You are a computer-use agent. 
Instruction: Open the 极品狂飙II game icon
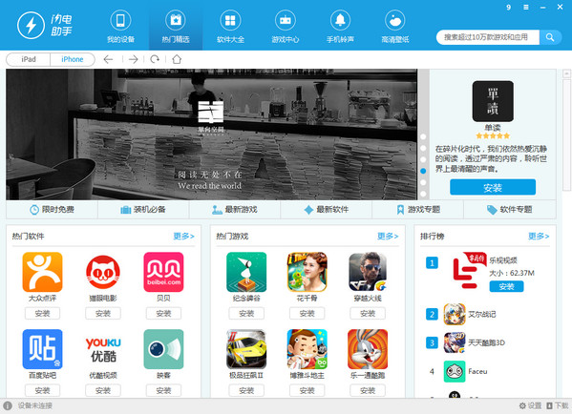[246, 349]
